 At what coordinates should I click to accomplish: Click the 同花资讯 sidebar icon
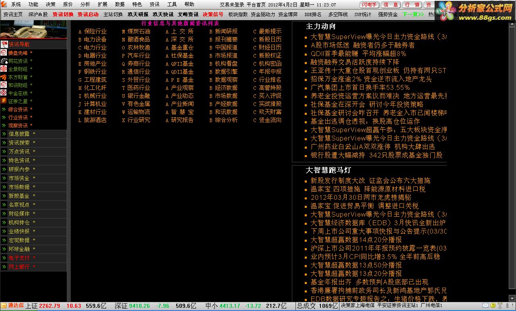[4, 61]
